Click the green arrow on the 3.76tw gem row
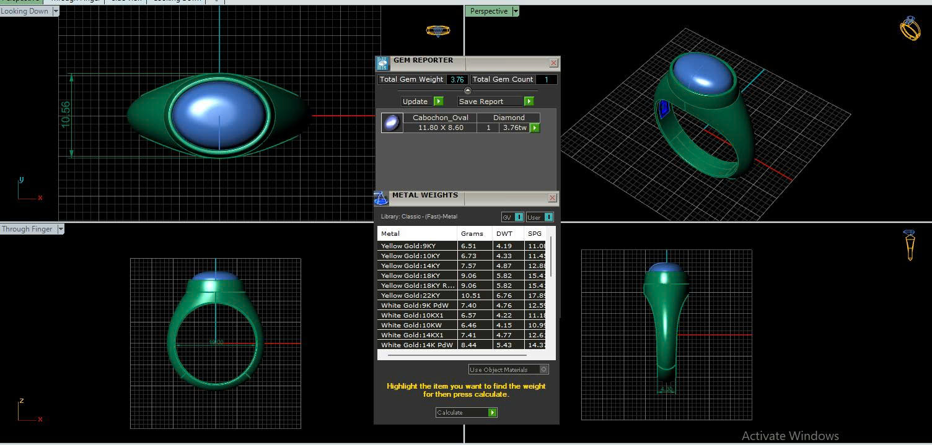 point(535,128)
